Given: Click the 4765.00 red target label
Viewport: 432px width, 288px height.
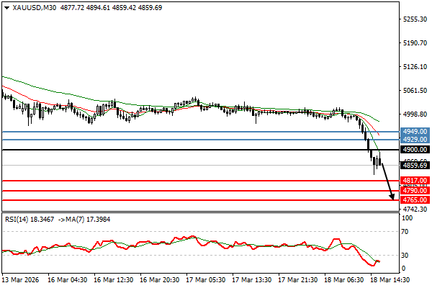Looking at the screenshot, I should tap(415, 200).
